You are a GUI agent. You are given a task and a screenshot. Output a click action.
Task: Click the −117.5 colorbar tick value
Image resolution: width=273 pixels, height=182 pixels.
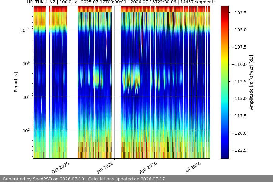(239, 116)
